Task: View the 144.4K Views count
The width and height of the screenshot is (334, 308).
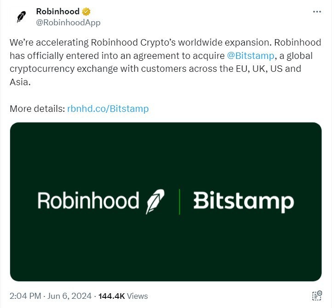Action: (112, 296)
